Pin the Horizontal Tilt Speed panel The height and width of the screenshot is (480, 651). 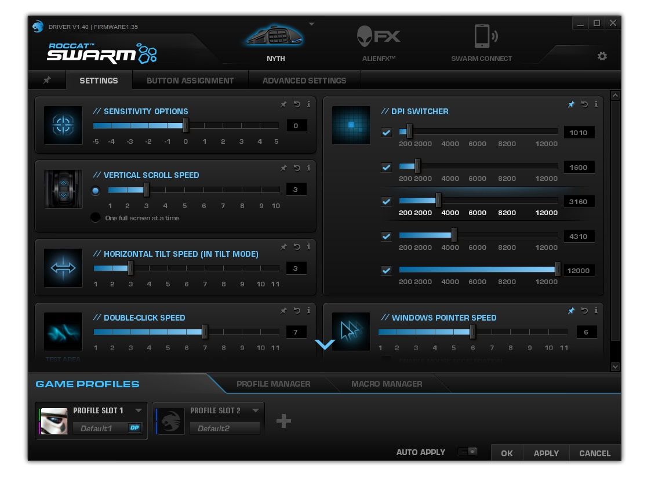click(x=283, y=247)
